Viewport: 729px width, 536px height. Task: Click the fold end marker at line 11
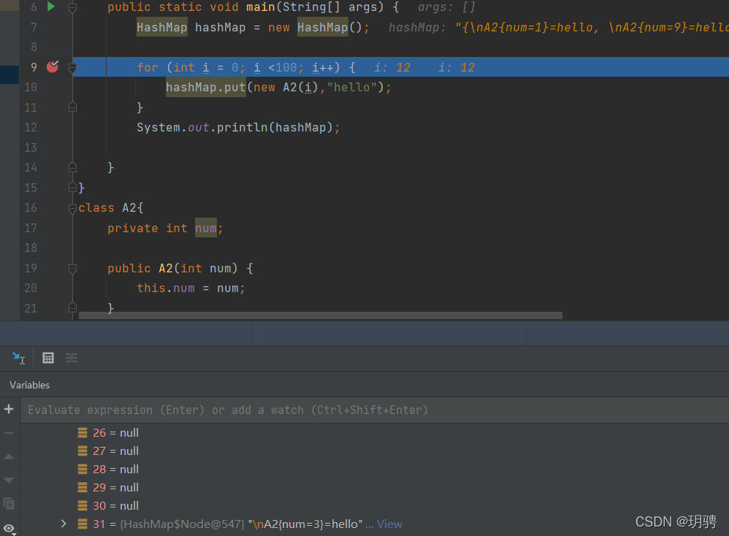(x=72, y=107)
